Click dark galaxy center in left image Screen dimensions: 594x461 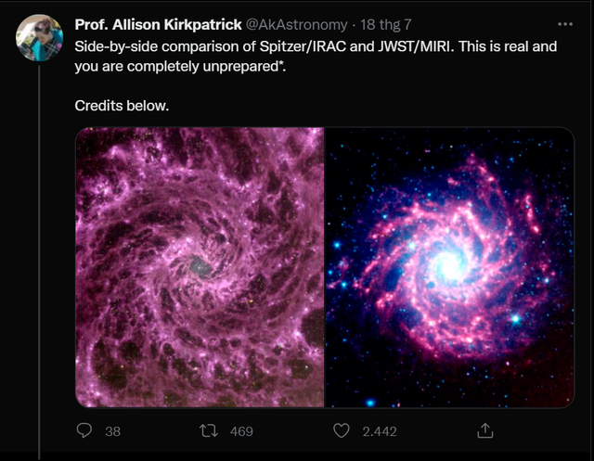200,265
